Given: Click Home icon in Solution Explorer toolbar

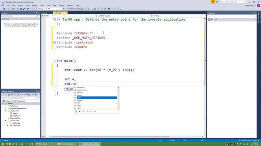Looking at the screenshot, I should point(9,94).
